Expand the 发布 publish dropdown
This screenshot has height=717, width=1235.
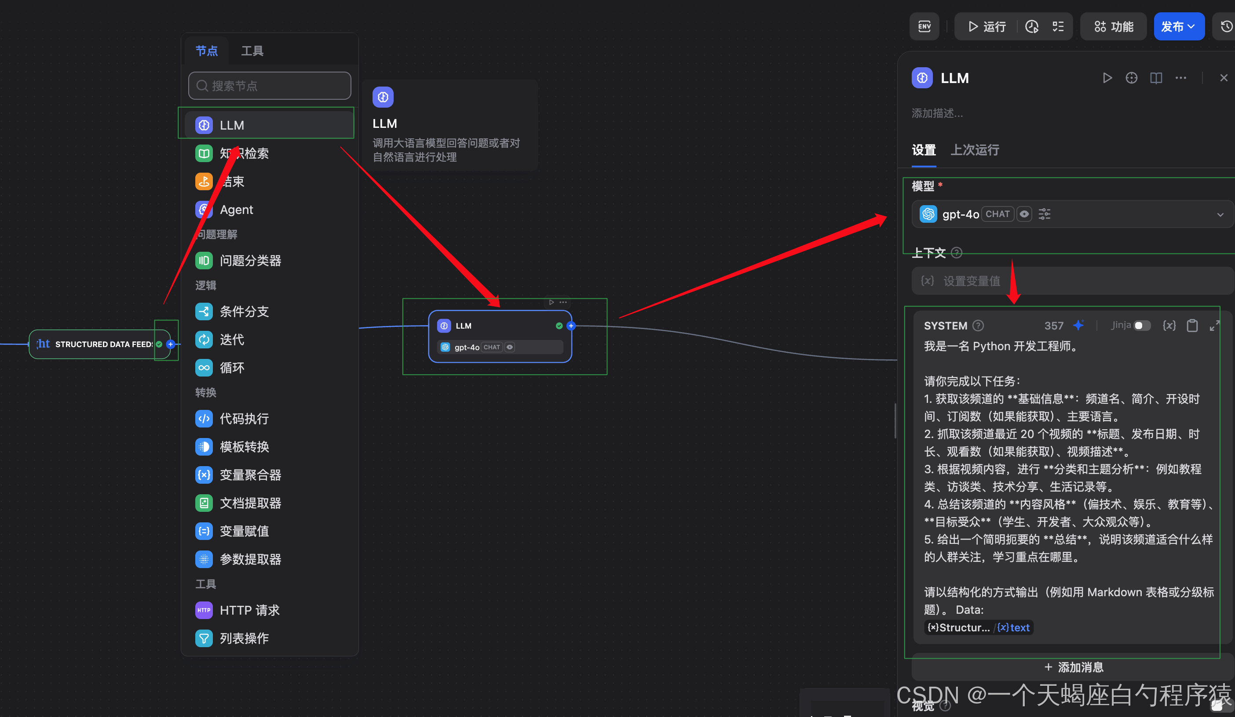(x=1179, y=26)
